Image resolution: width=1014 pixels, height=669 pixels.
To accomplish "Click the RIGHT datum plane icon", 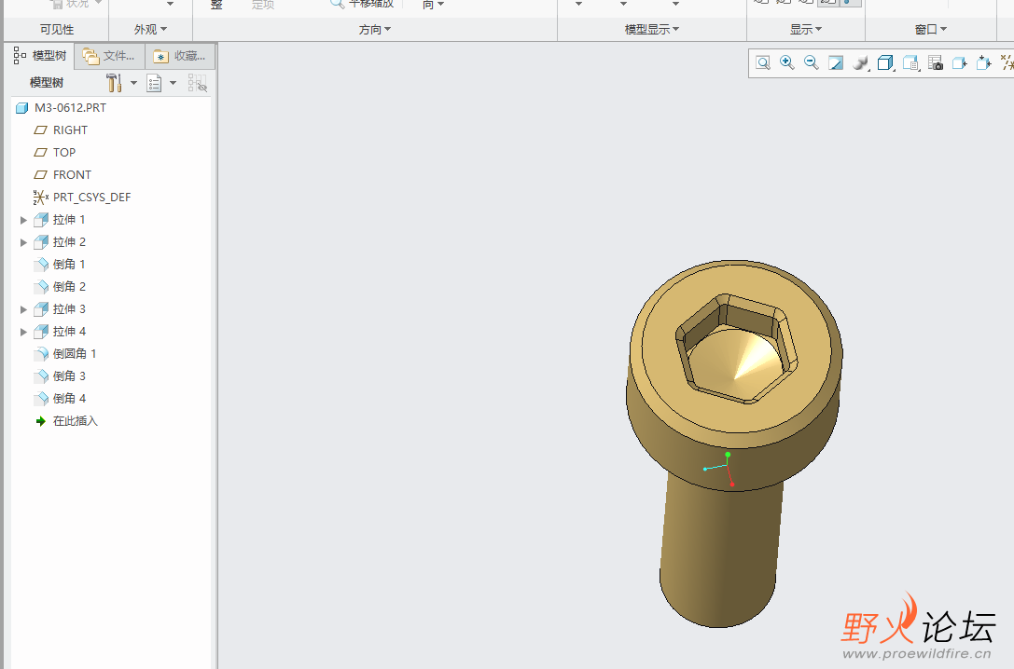I will (40, 130).
